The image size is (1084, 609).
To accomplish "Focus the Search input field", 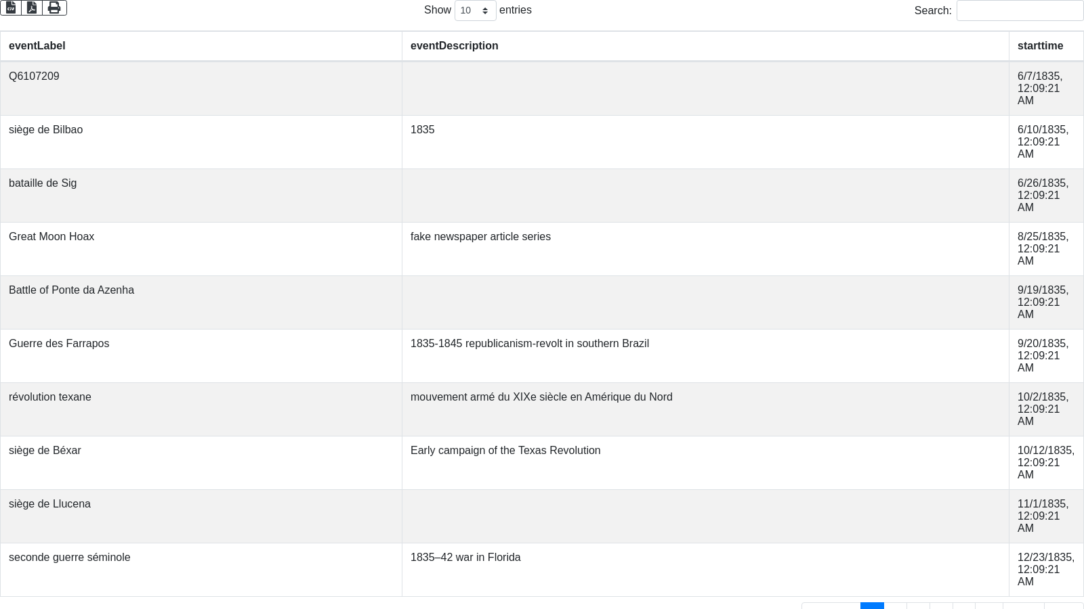I will 1020,11.
